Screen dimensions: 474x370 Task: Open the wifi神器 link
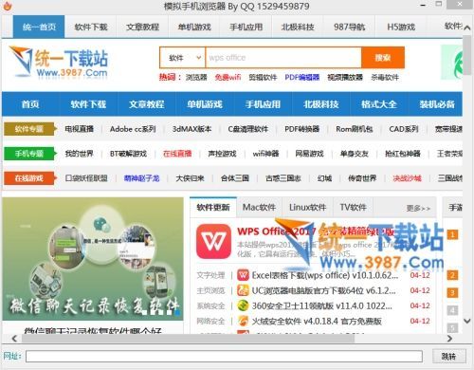265,154
